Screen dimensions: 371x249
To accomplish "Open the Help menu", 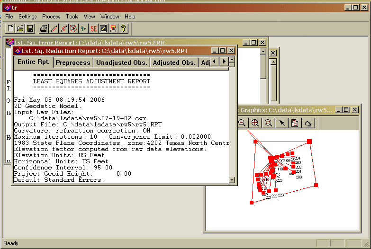I will 130,17.
